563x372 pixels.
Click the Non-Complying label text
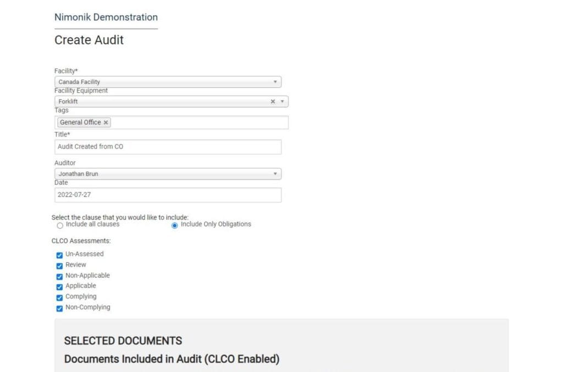point(88,307)
